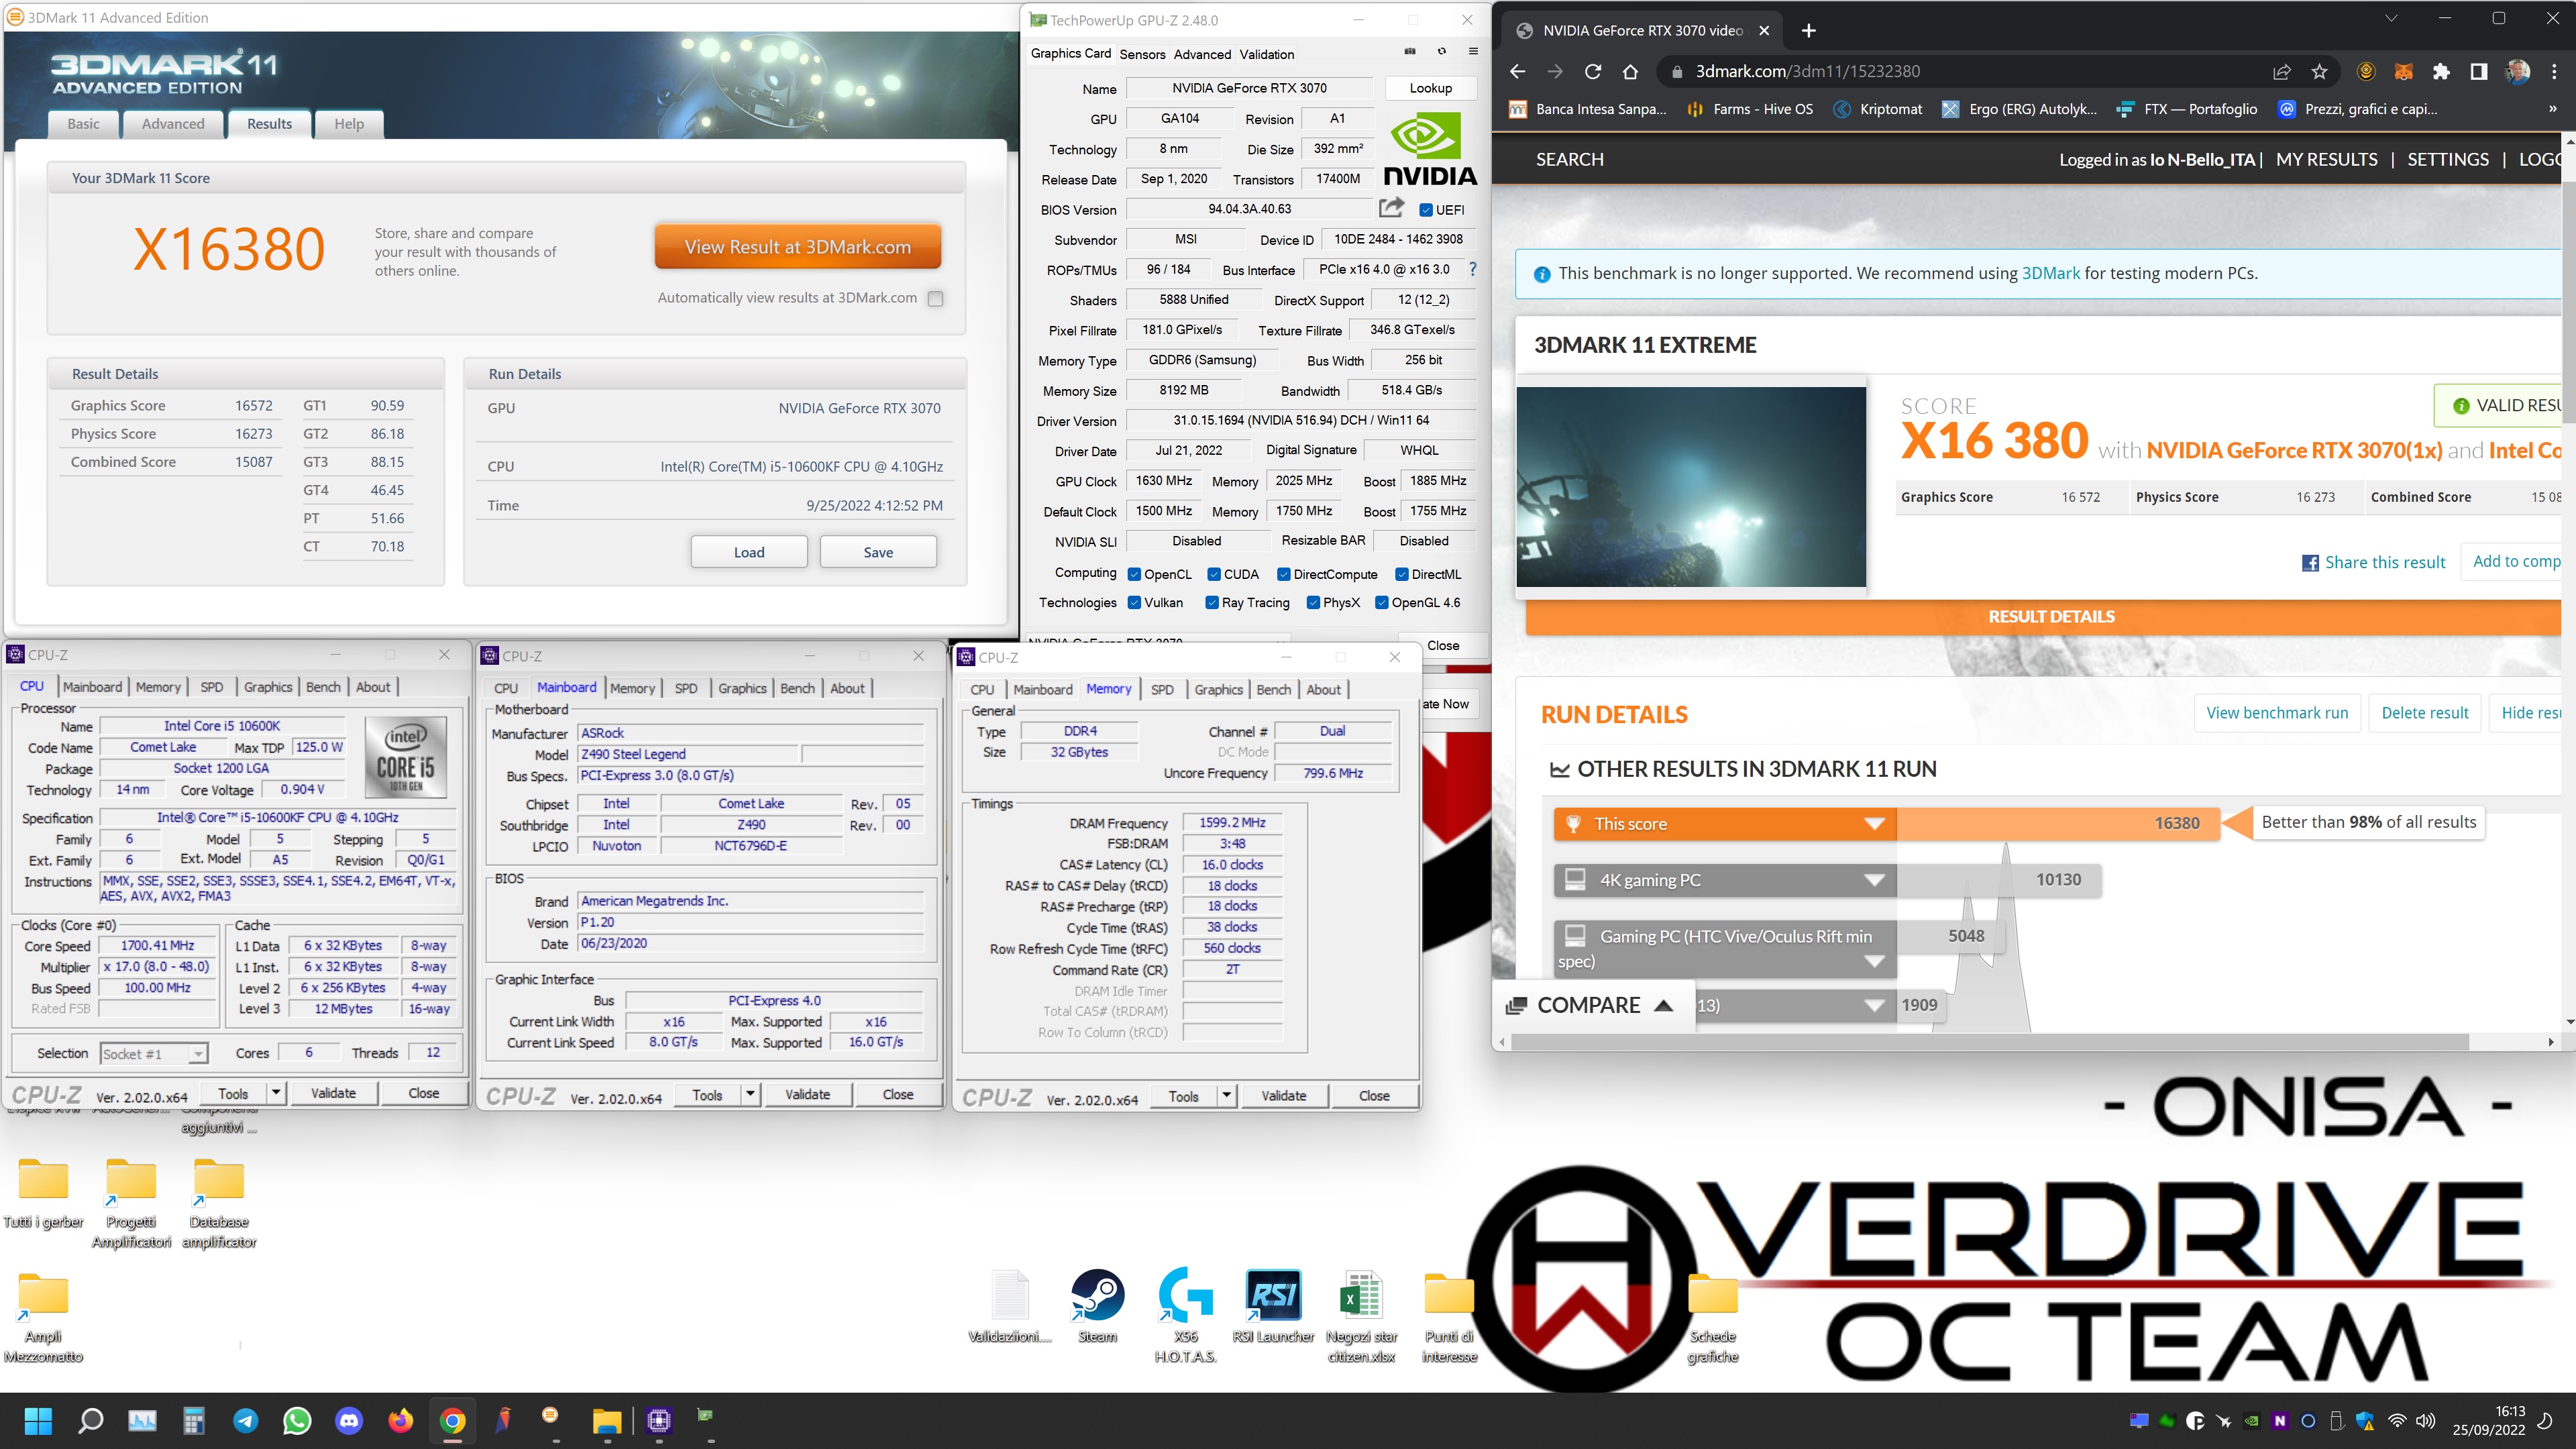Click the browser horizontal scrollbar
2576x1449 pixels.
pyautogui.click(x=1990, y=1041)
